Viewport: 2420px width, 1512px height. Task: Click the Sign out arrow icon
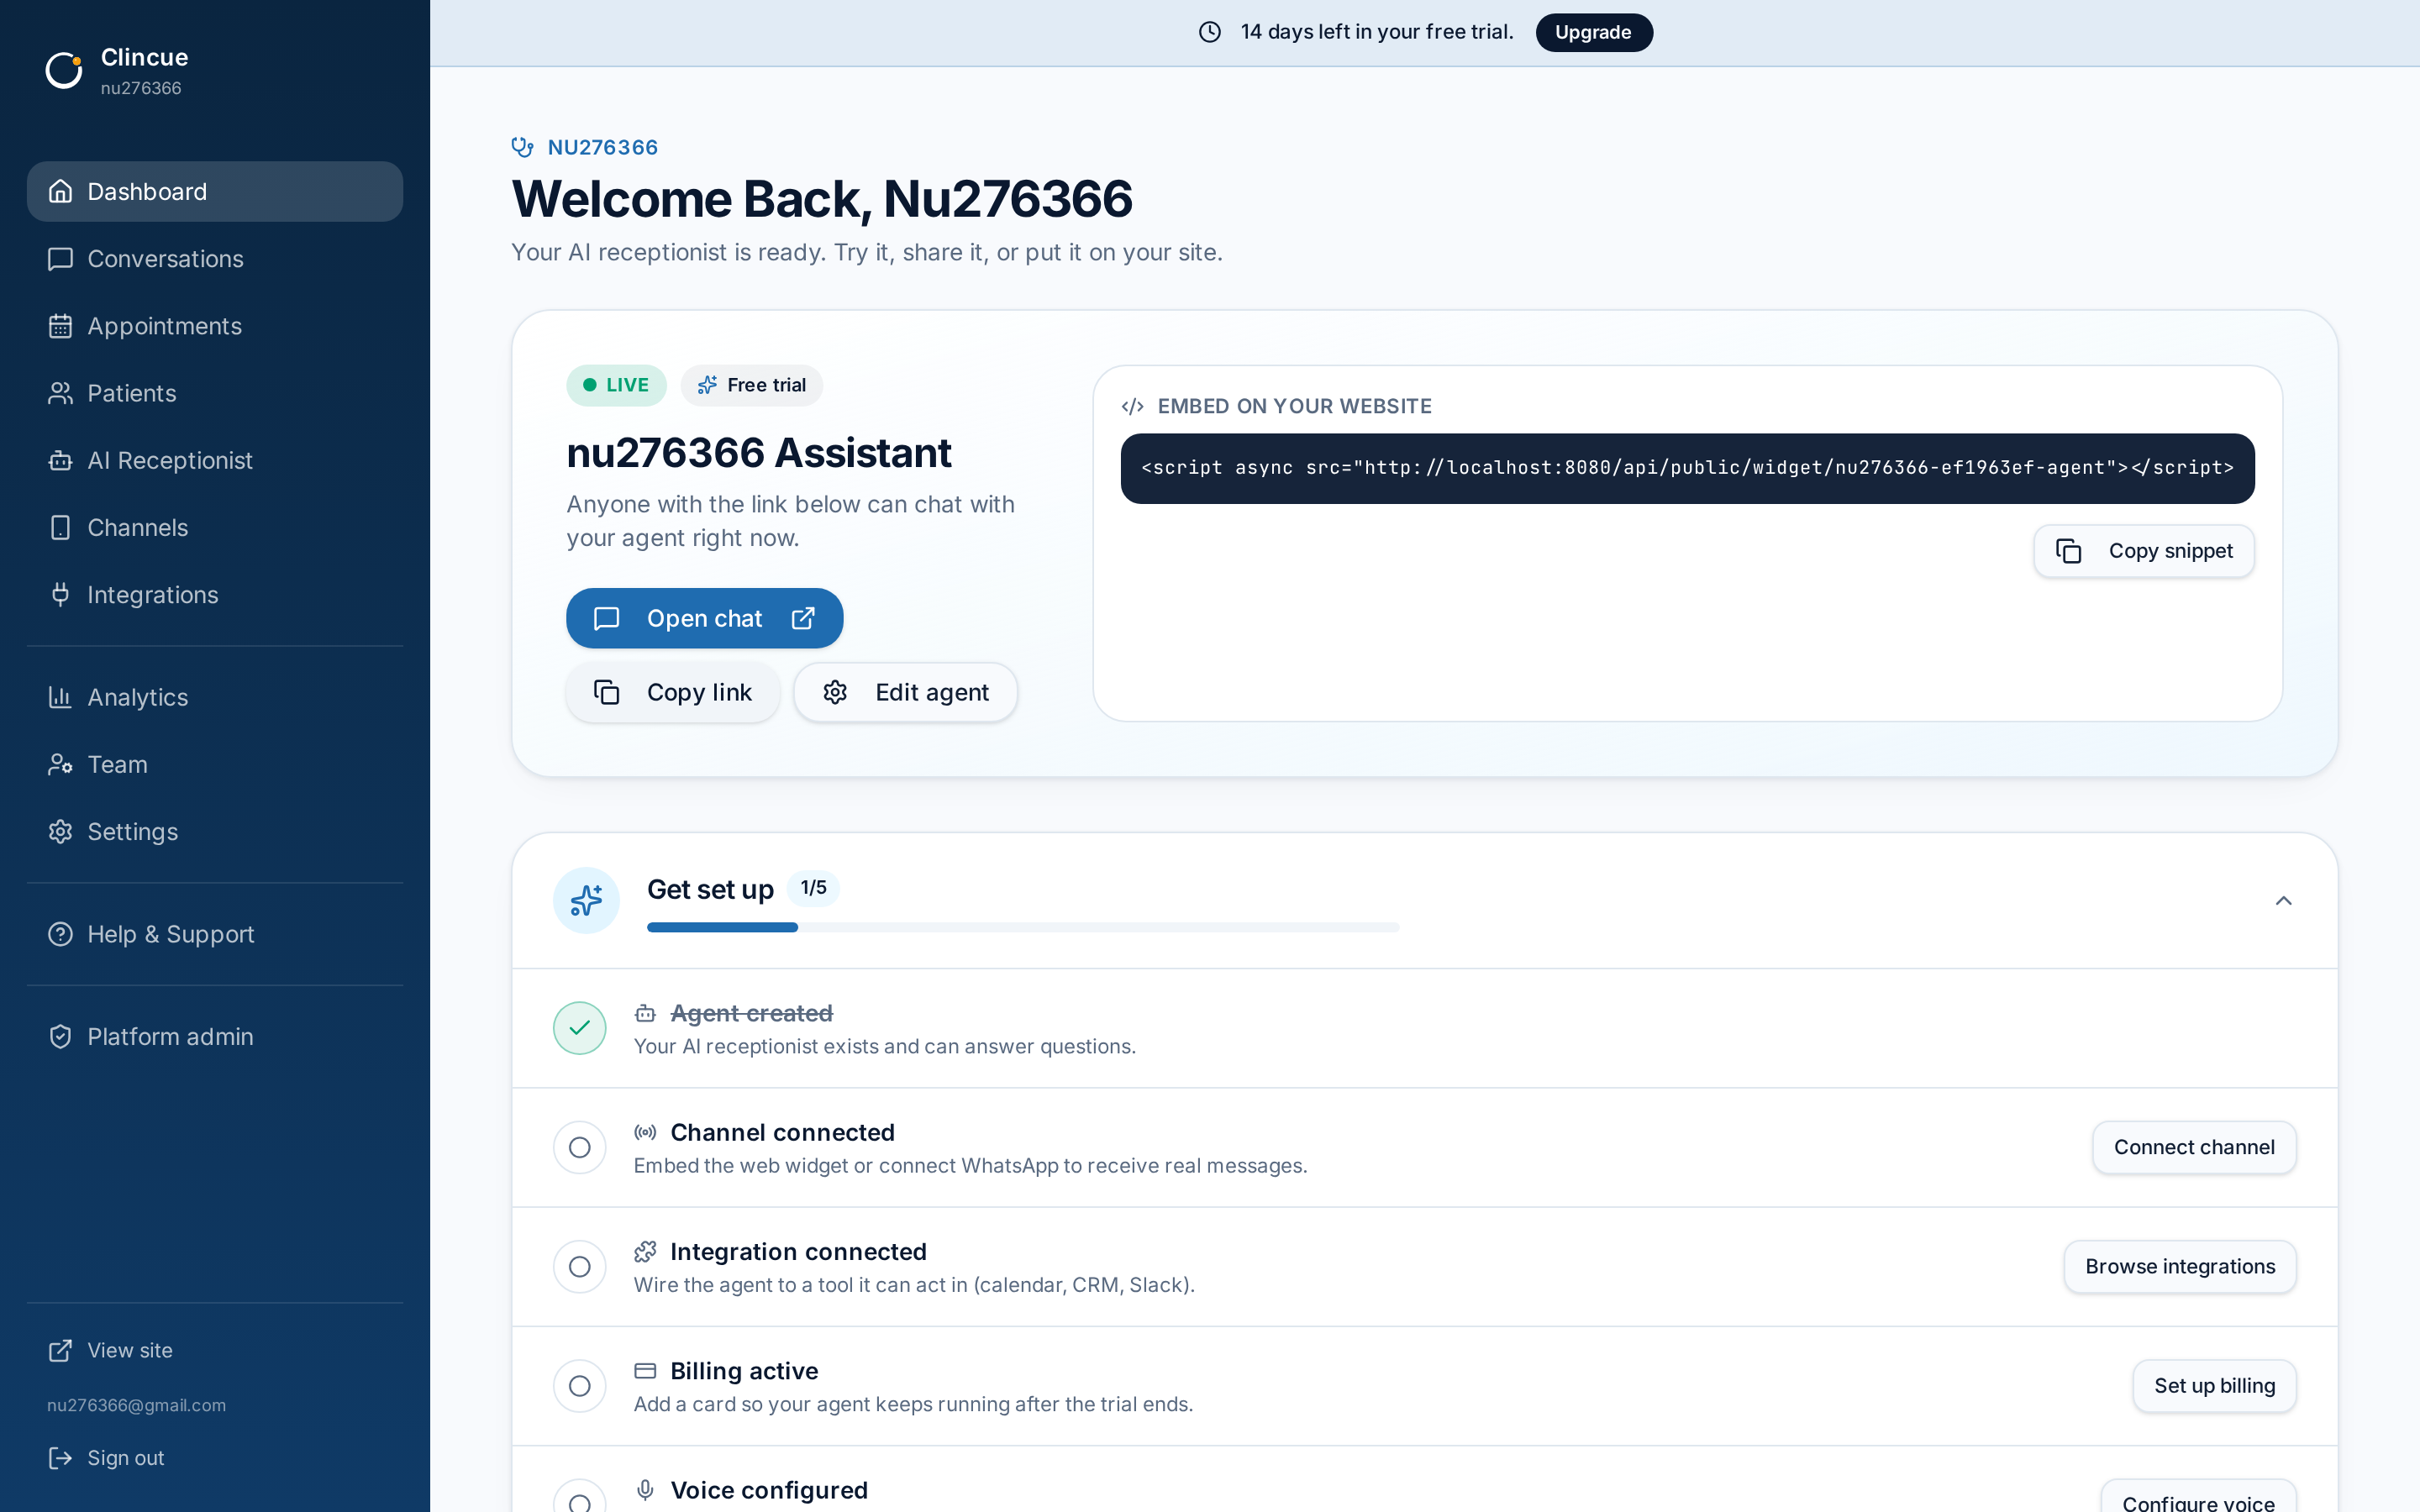pyautogui.click(x=61, y=1458)
